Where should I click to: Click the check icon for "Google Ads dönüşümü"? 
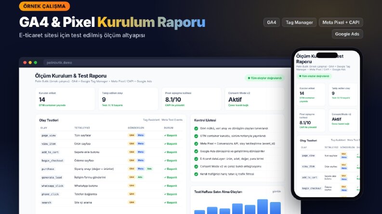click(x=196, y=151)
